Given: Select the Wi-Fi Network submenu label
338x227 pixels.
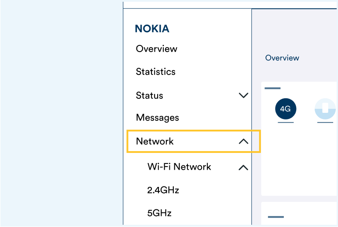Looking at the screenshot, I should tap(179, 167).
